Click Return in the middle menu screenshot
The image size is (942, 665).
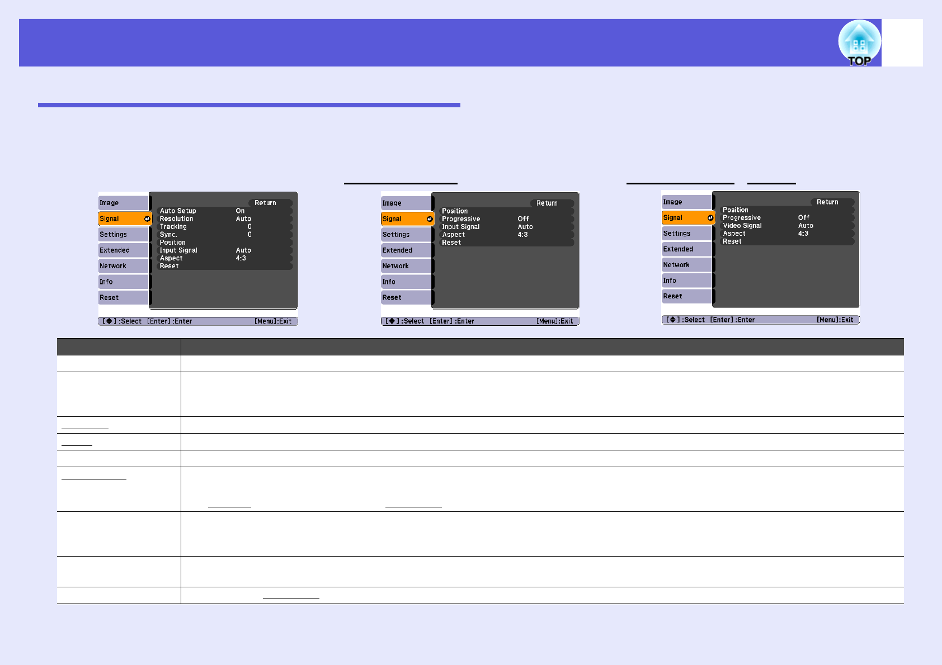[x=552, y=203]
